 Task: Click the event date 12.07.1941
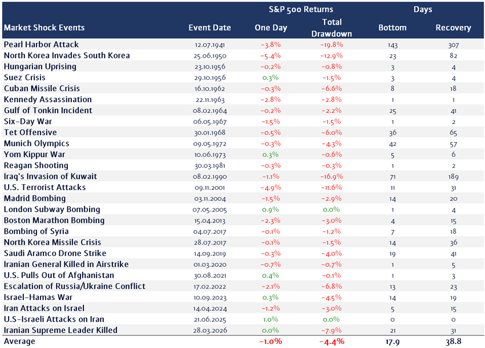(x=210, y=45)
